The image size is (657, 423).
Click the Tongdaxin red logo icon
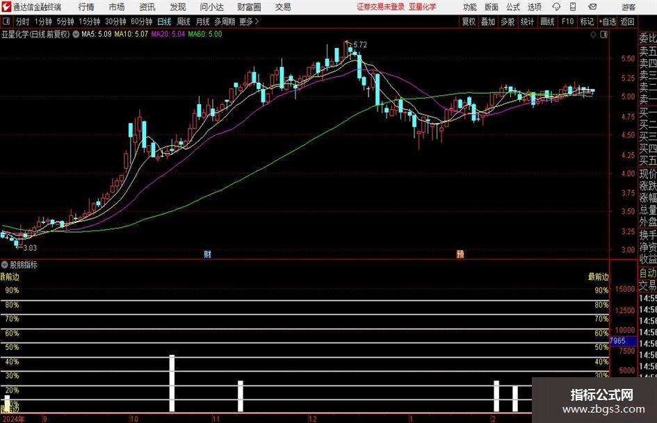(x=6, y=7)
